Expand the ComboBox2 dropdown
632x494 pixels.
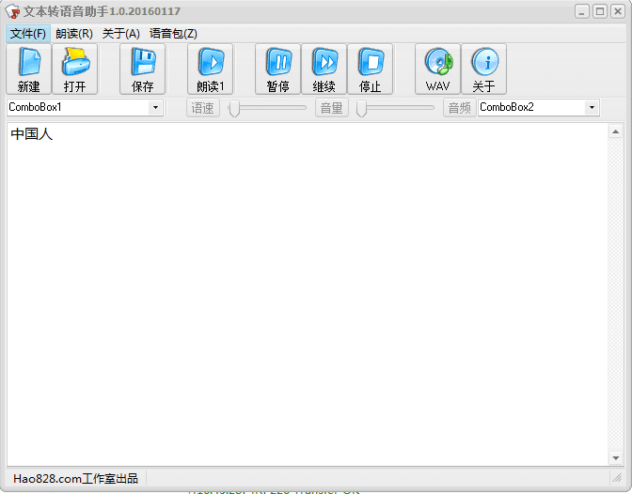coord(592,108)
